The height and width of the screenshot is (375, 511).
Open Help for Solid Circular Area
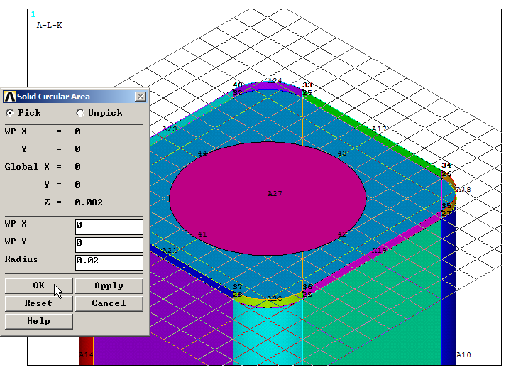tap(39, 321)
